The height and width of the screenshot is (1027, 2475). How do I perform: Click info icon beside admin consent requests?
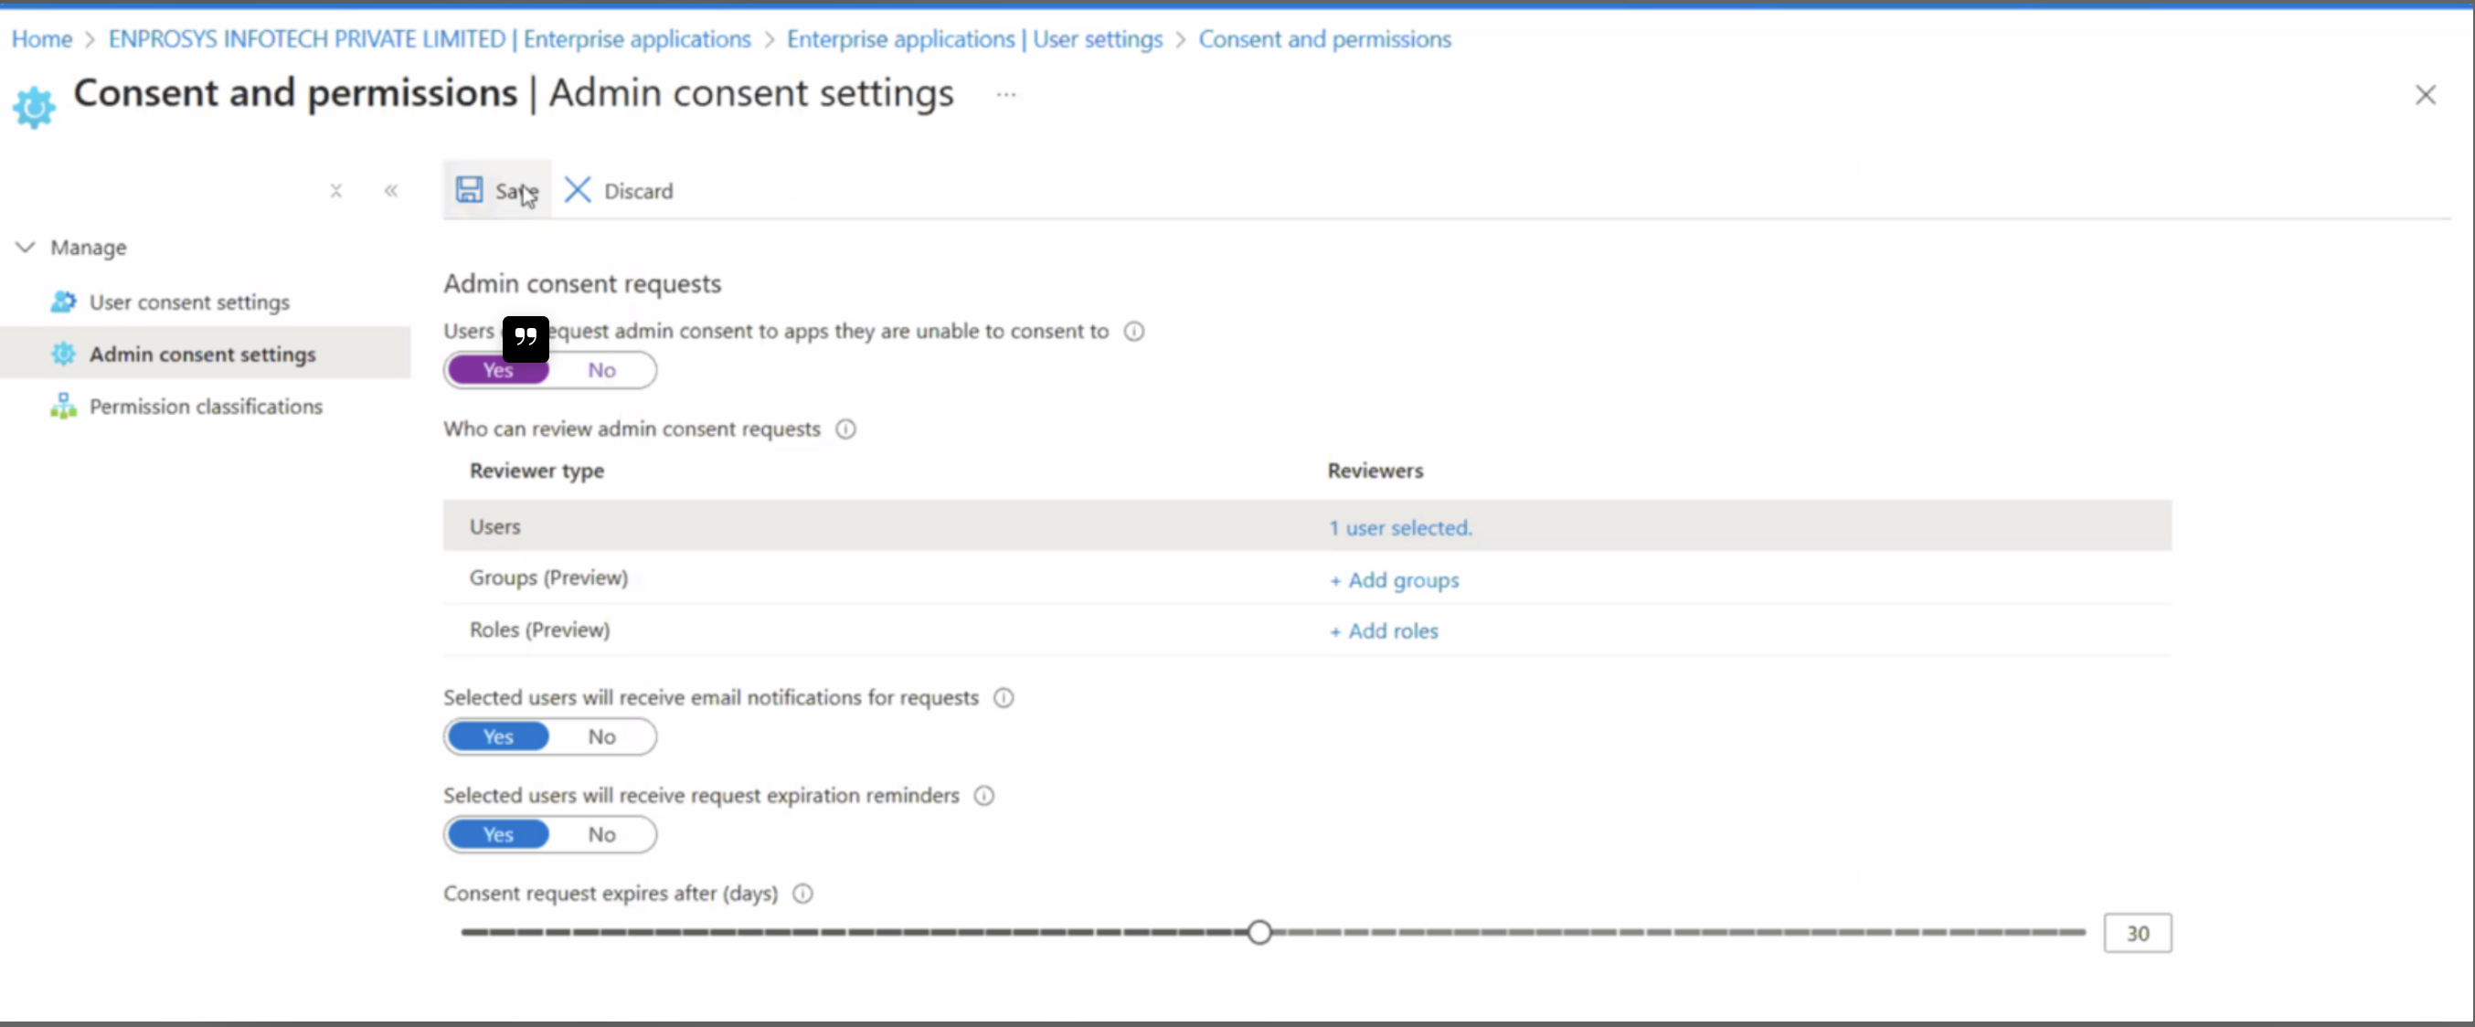tap(1133, 332)
